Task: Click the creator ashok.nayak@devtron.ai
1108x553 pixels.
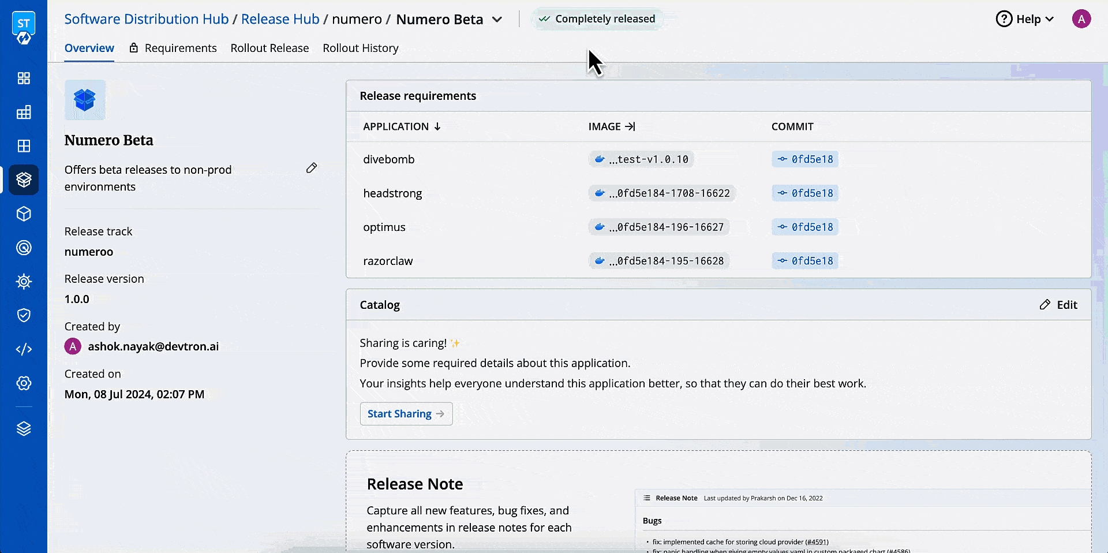Action: pos(154,346)
